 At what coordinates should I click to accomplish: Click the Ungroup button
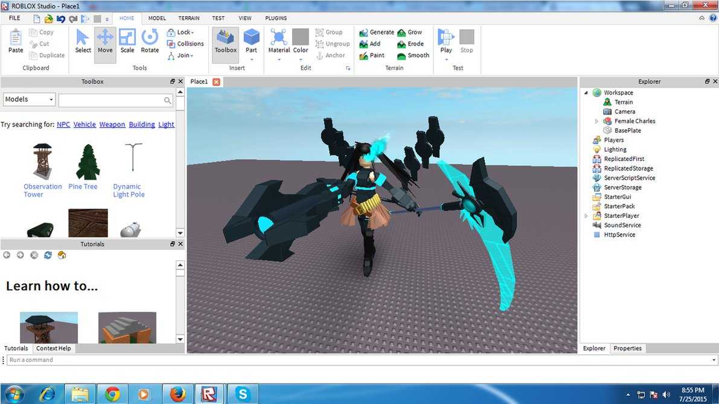click(333, 44)
